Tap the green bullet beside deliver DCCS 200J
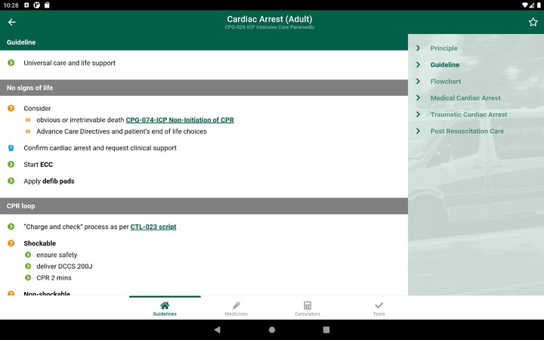The image size is (544, 340). tap(28, 266)
